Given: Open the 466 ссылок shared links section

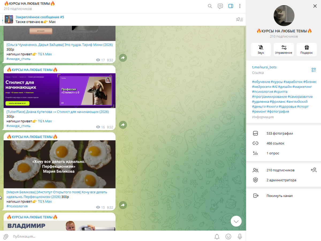Looking at the screenshot, I should pos(284,143).
